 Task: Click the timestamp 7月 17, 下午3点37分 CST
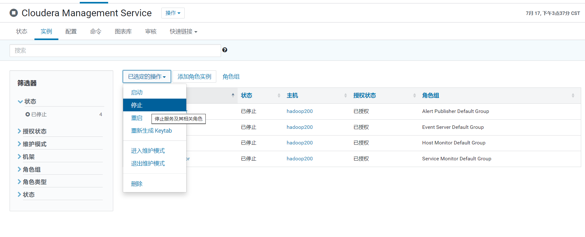553,13
